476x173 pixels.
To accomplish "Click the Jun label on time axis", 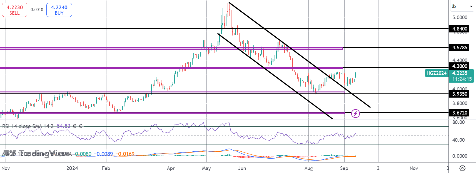I will coord(242,168).
